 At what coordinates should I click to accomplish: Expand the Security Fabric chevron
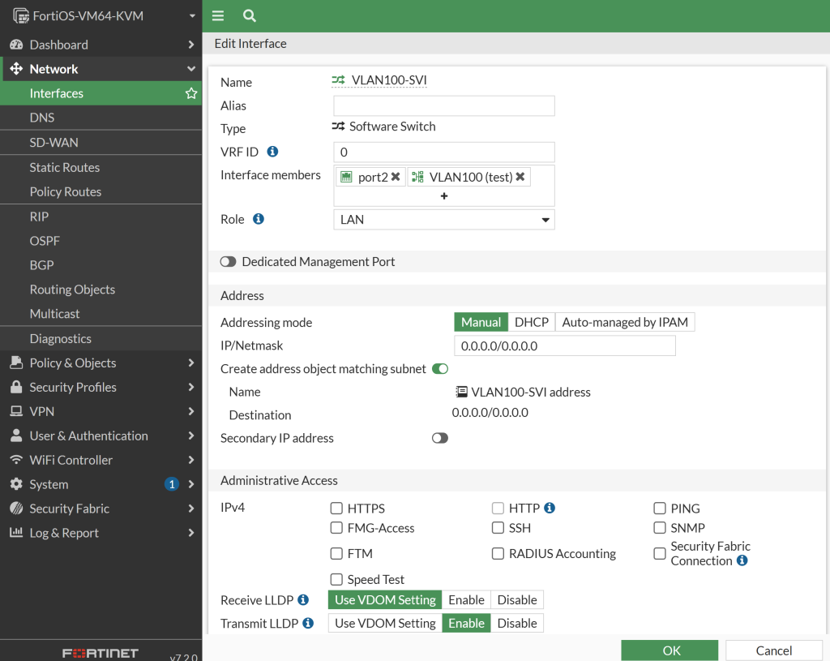191,509
